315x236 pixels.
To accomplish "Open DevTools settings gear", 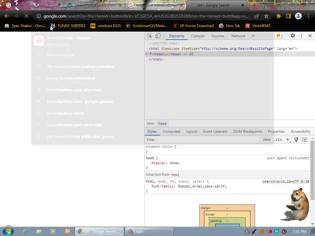I will click(x=293, y=36).
